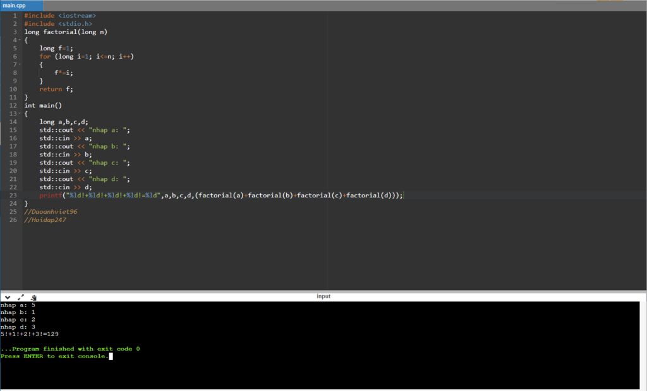The image size is (647, 391).
Task: Click the "long factorial(long n)" declaration
Action: coord(66,32)
